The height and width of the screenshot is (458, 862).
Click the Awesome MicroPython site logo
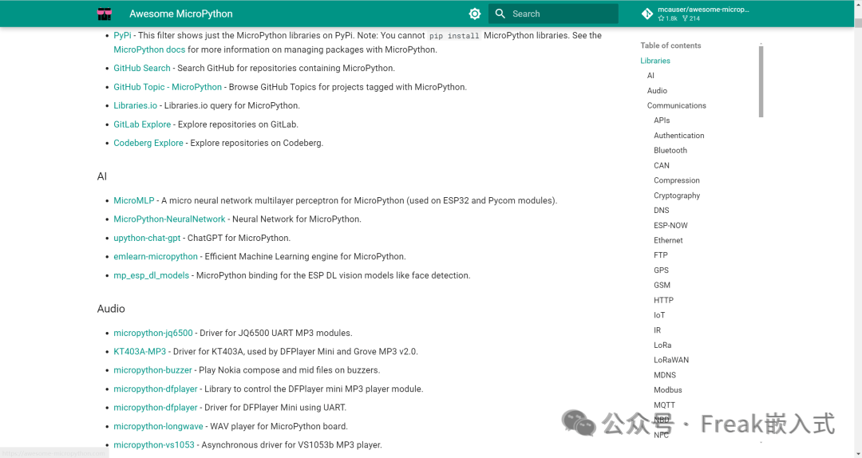point(105,14)
